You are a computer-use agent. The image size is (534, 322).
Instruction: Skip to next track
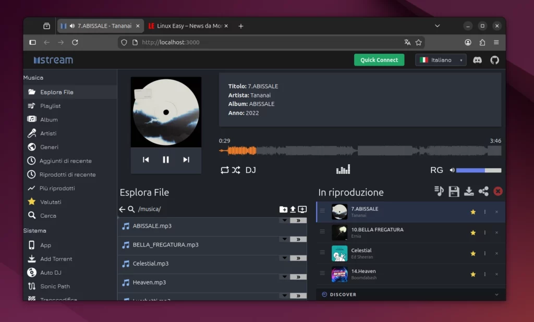click(x=186, y=159)
